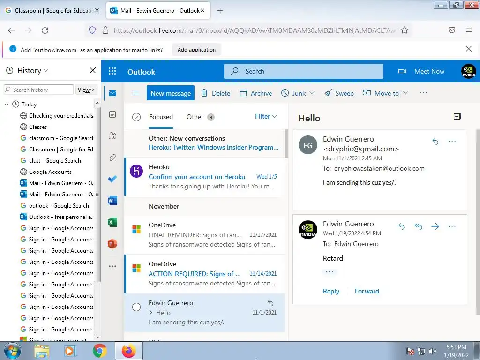The width and height of the screenshot is (480, 360).
Task: Launch Excel from the Outlook sidebar
Action: point(112,222)
